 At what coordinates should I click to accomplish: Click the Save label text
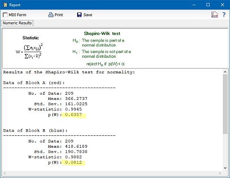88,15
